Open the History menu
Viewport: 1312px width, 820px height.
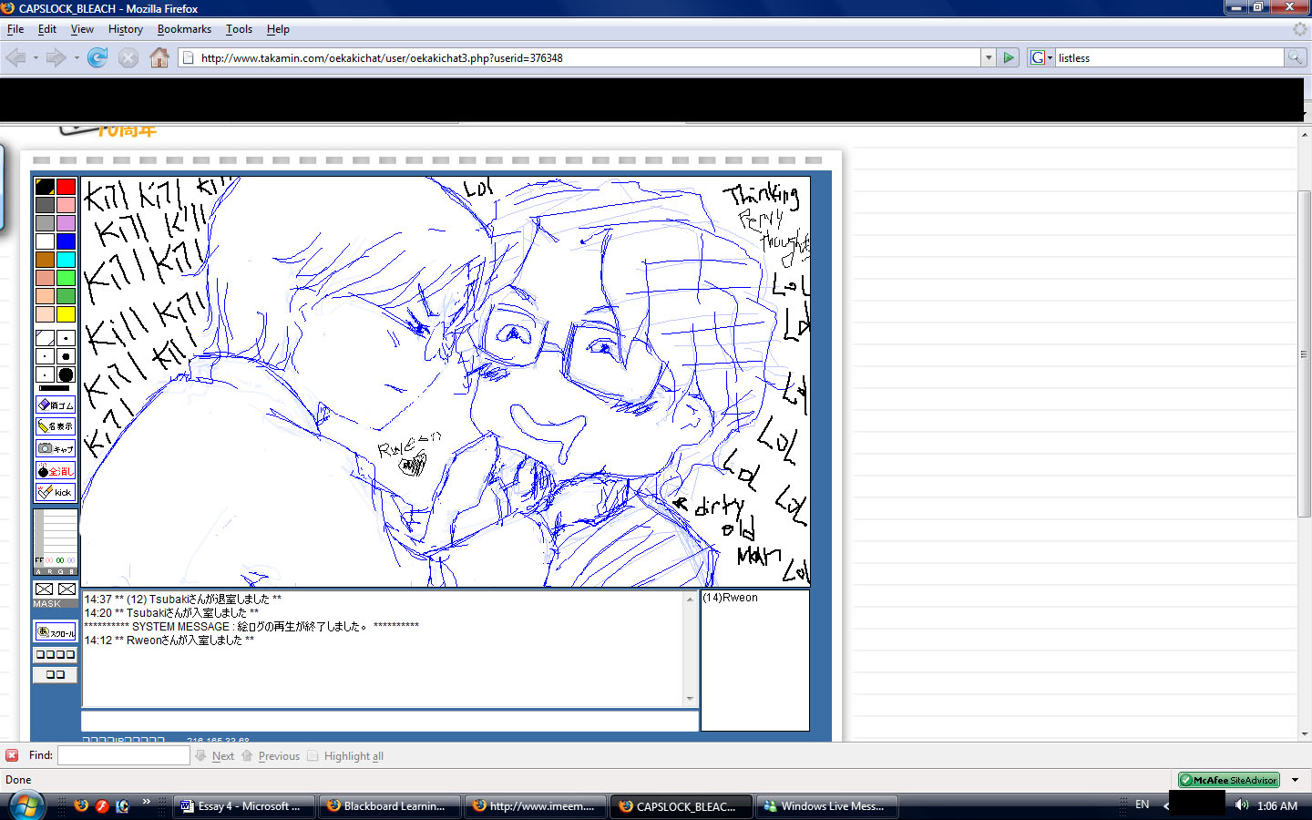[126, 29]
